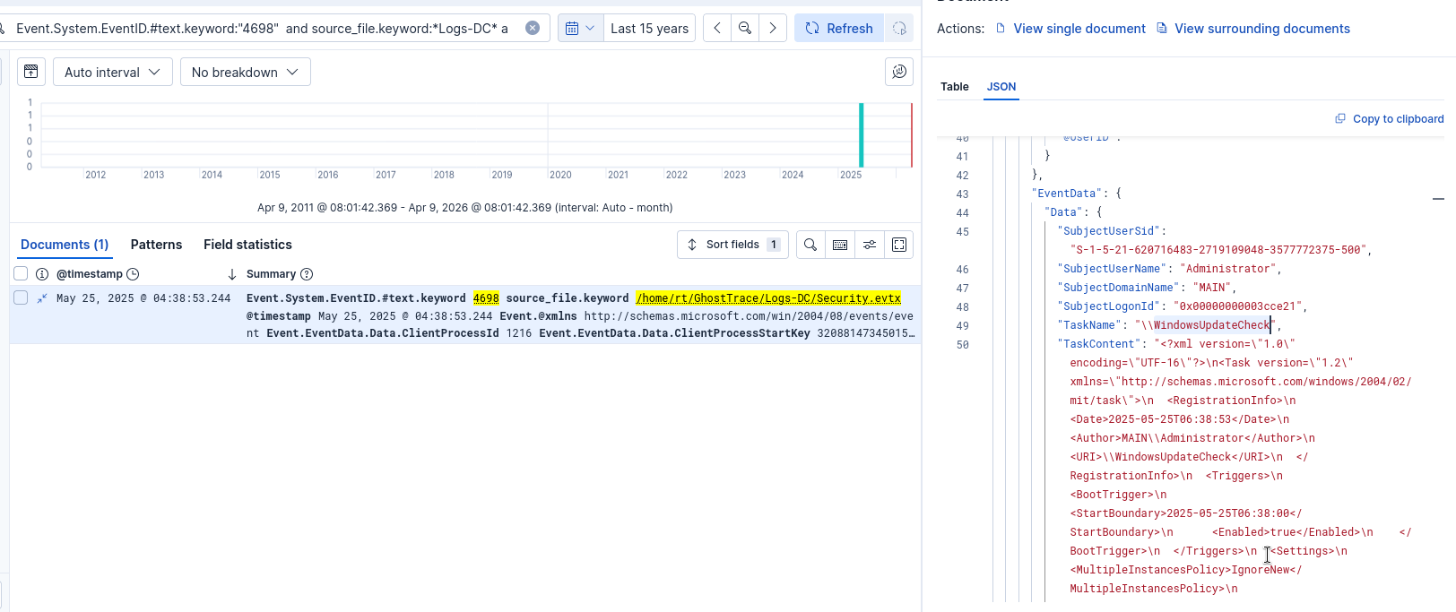The height and width of the screenshot is (612, 1456).
Task: Click the red current-time marker on chart
Action: pos(912,134)
